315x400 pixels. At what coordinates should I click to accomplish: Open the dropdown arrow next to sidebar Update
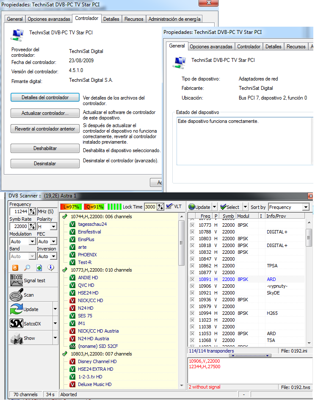coord(55,309)
